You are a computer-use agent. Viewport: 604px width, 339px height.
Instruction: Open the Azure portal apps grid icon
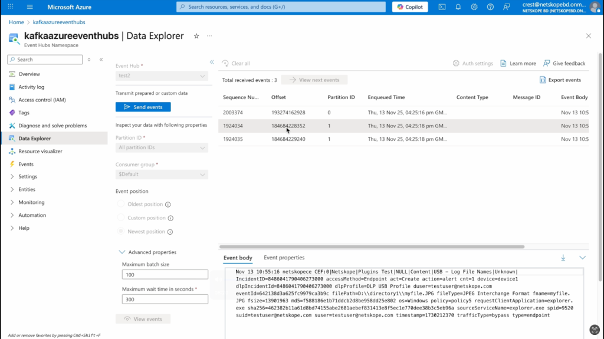[11, 6]
